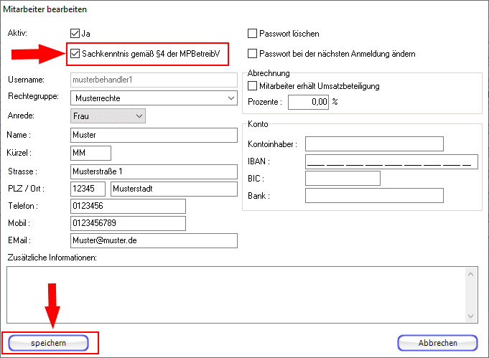Viewport: 489px width, 358px height.
Task: Enable 'Mitarbeiter erhält Umsatzbeteiligung' option
Action: click(252, 86)
